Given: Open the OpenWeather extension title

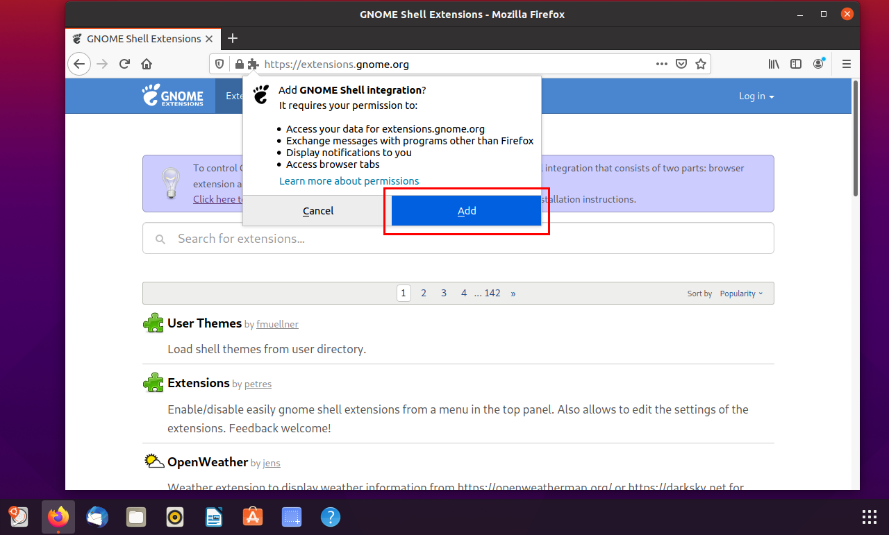Looking at the screenshot, I should [208, 462].
